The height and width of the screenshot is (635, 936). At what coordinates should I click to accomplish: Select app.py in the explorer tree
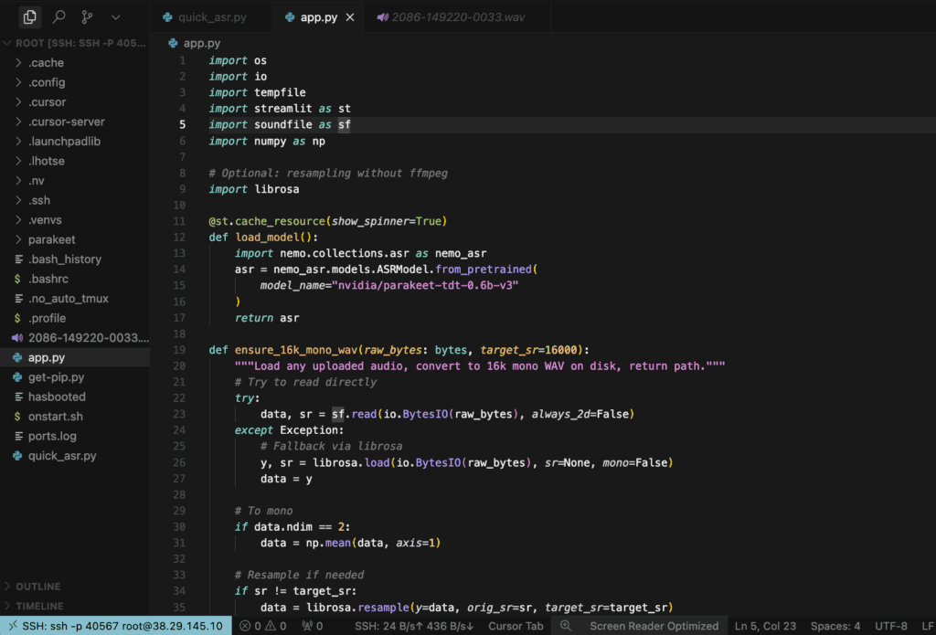point(75,357)
